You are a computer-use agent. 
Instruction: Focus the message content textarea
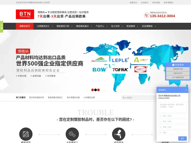coord(172,107)
